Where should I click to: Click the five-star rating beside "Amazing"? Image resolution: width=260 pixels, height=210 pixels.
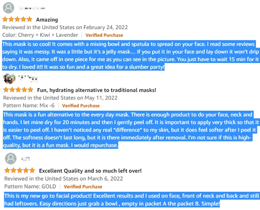[x=17, y=20]
